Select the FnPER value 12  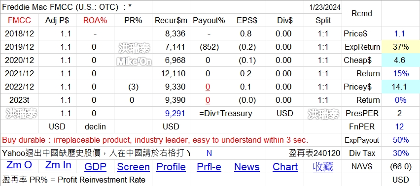tap(400, 126)
